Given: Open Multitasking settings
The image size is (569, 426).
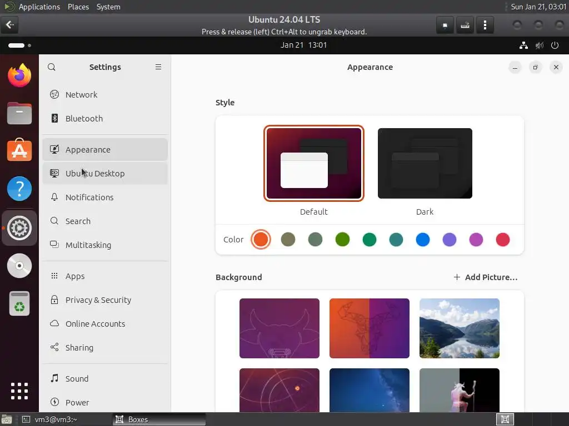Looking at the screenshot, I should coord(105,245).
